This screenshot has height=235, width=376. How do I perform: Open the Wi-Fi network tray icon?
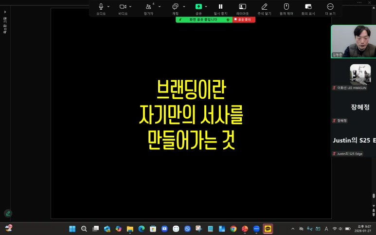click(x=335, y=229)
